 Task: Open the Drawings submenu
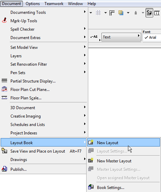click(44, 160)
